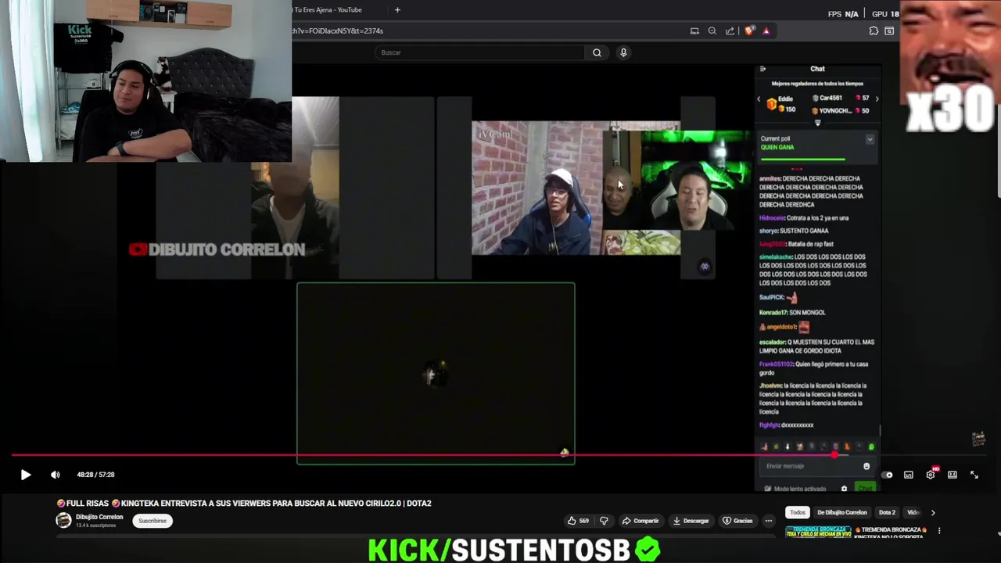Click top gifter Eddie

click(x=785, y=99)
